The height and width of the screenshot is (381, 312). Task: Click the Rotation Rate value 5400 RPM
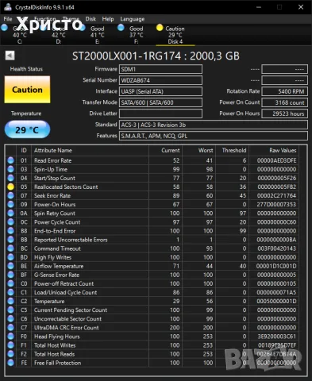point(284,91)
